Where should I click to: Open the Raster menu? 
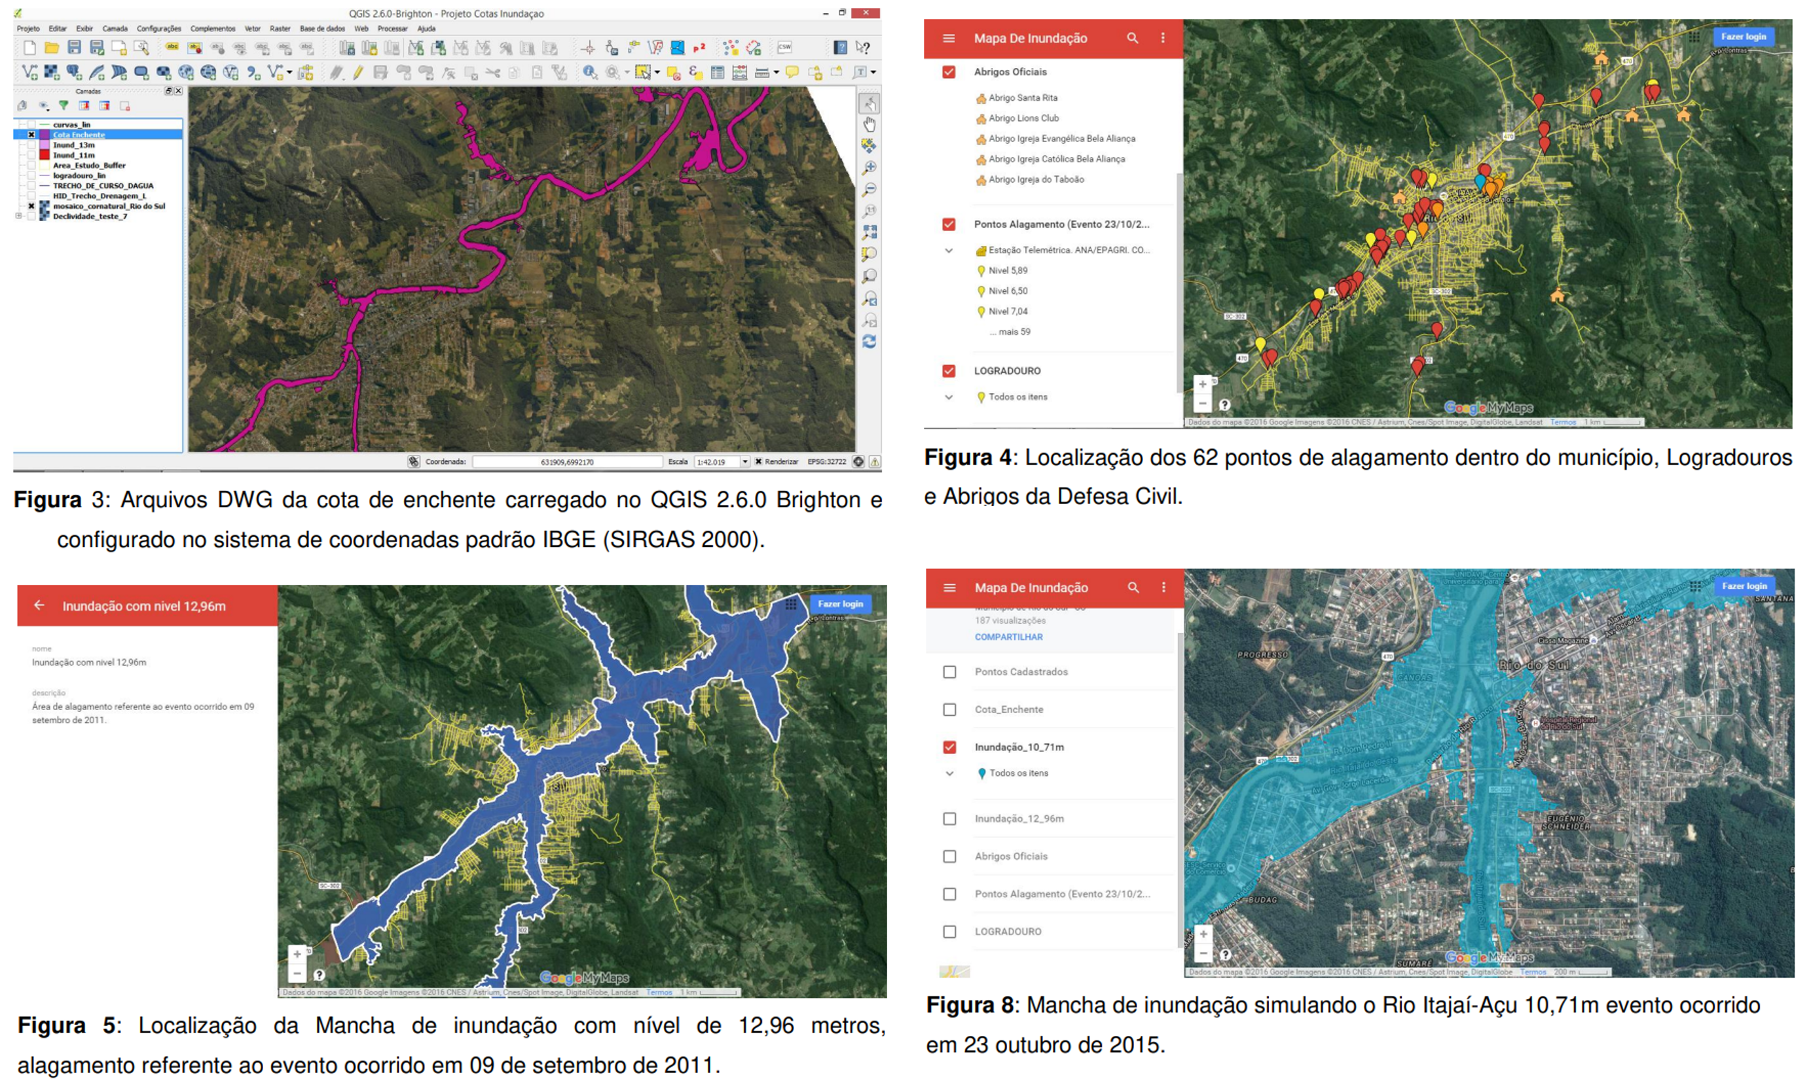tap(280, 28)
